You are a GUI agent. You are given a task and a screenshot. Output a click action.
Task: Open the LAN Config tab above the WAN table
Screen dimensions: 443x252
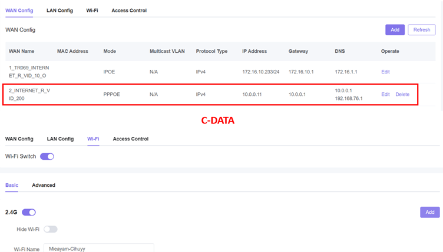[60, 11]
